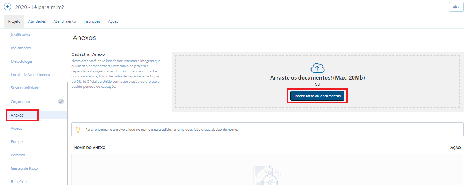Image resolution: width=464 pixels, height=185 pixels.
Task: Click the Orçamento checkmark icon
Action: (x=61, y=101)
